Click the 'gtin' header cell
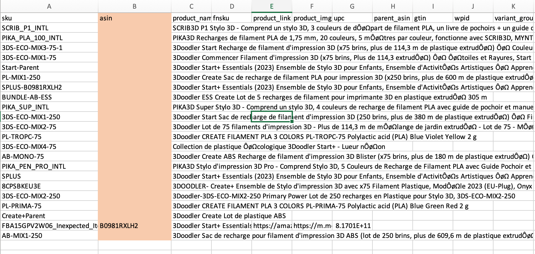This screenshot has width=535, height=254. pyautogui.click(x=433, y=18)
